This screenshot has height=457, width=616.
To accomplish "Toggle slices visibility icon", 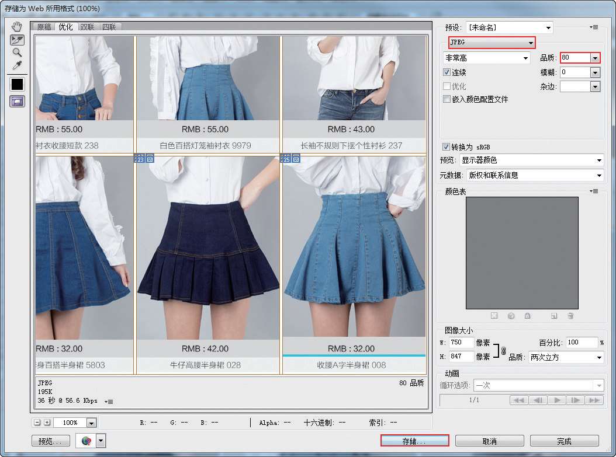I will [18, 101].
